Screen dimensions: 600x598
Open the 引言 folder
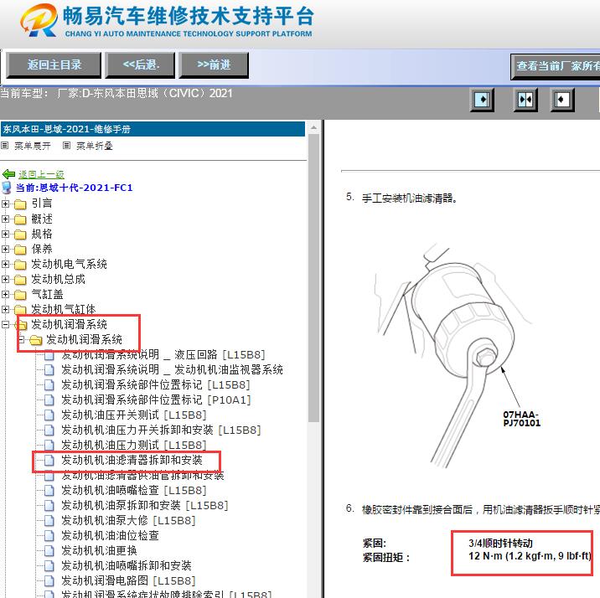click(x=42, y=204)
